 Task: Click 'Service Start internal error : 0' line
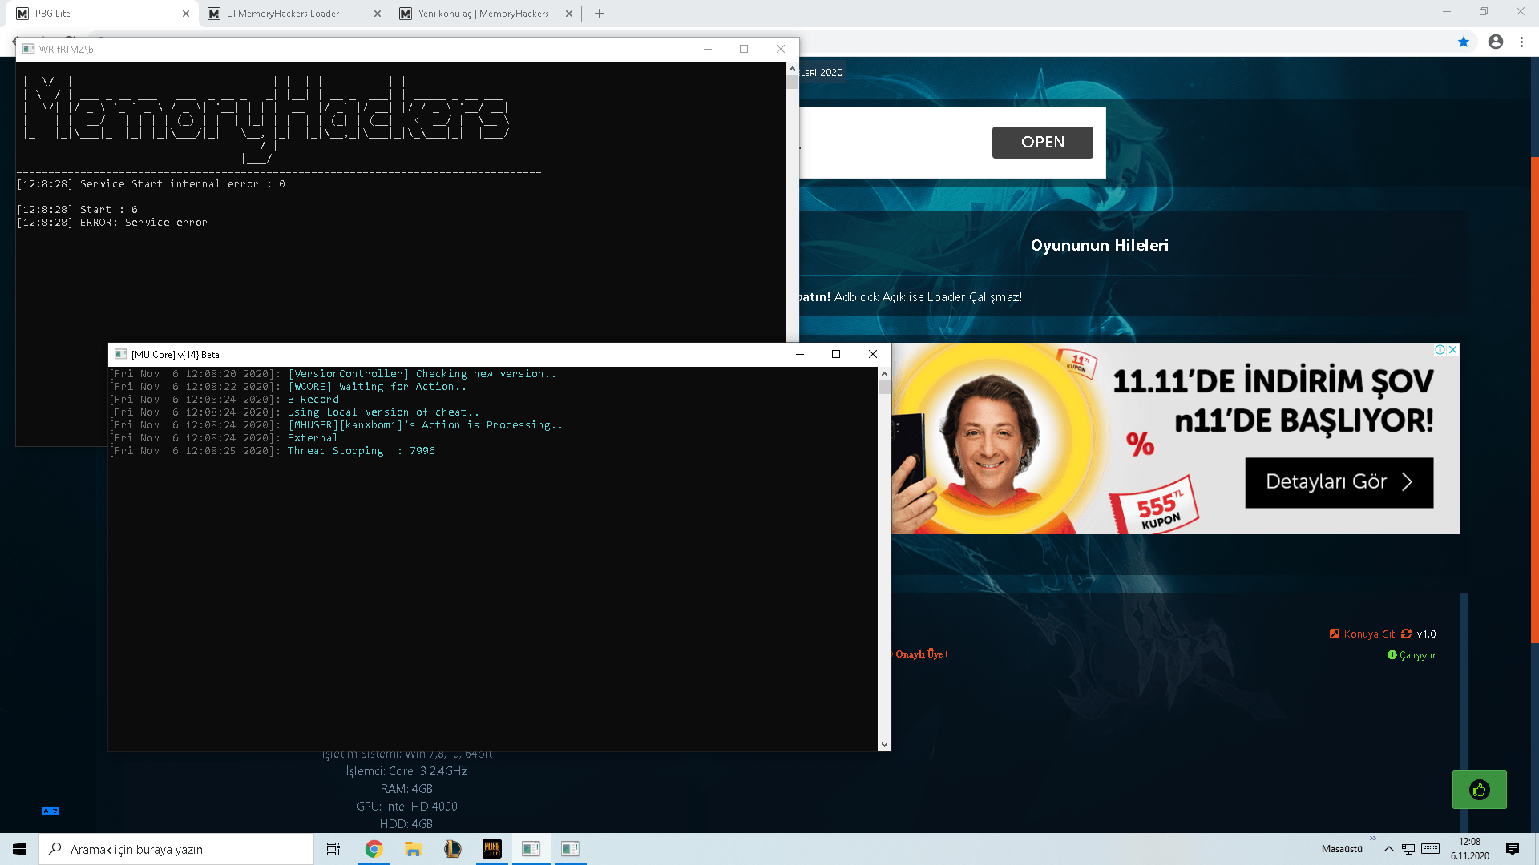[151, 184]
